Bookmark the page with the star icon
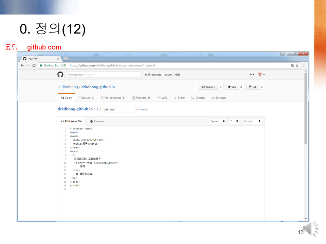The width and height of the screenshot is (326, 244). [x=297, y=65]
